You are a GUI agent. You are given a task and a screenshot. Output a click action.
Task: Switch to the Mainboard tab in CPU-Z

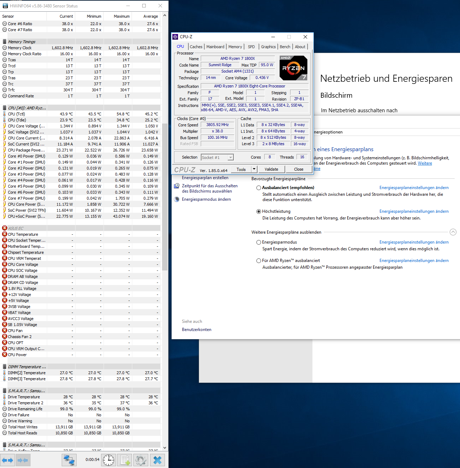(215, 47)
